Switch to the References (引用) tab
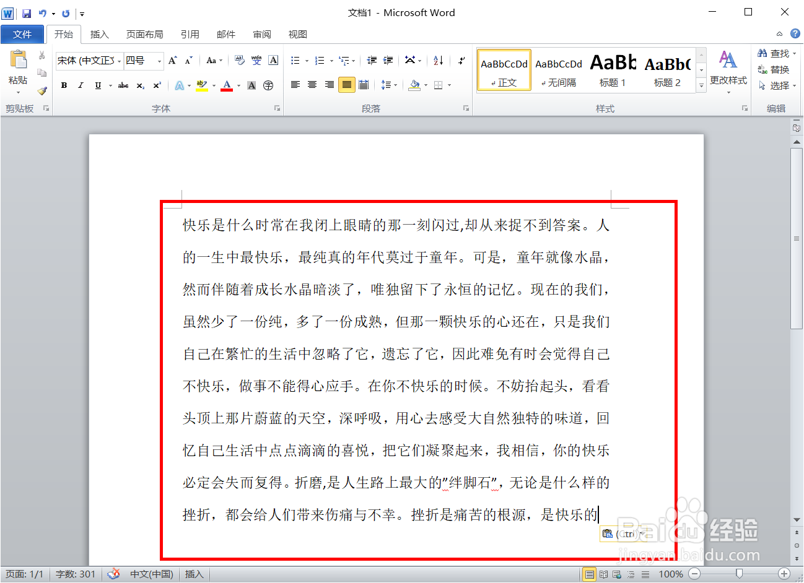The height and width of the screenshot is (583, 804). point(190,34)
